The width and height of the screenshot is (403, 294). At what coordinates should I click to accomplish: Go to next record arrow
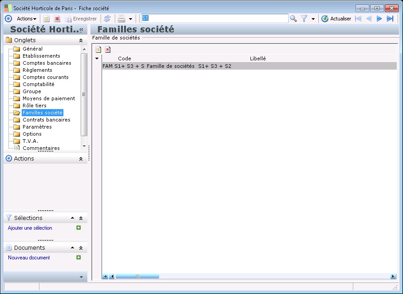click(x=379, y=19)
